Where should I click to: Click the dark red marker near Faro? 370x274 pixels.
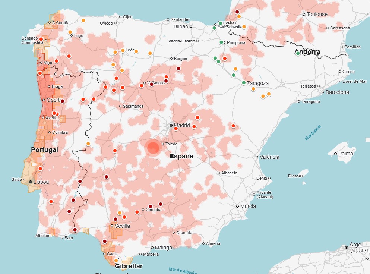click(75, 230)
